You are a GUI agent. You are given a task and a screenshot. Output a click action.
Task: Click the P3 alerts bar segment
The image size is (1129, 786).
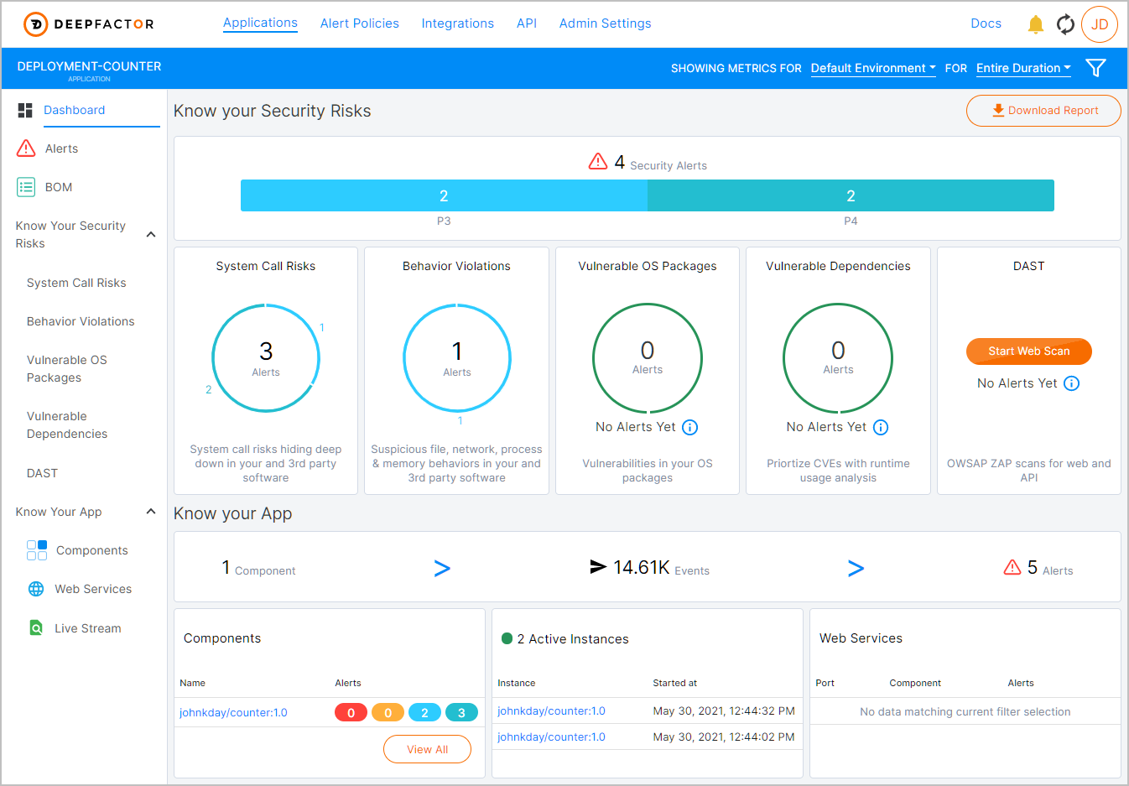pyautogui.click(x=444, y=195)
